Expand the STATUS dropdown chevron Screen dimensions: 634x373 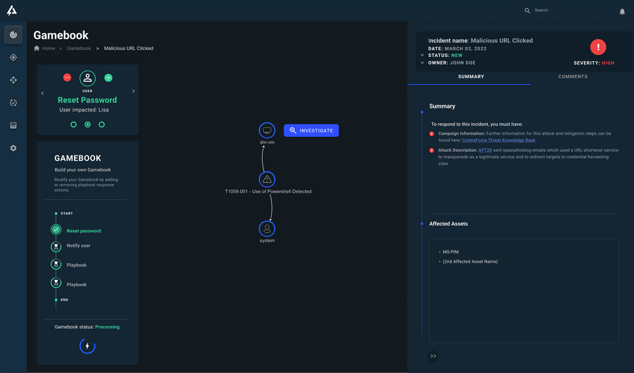[423, 55]
